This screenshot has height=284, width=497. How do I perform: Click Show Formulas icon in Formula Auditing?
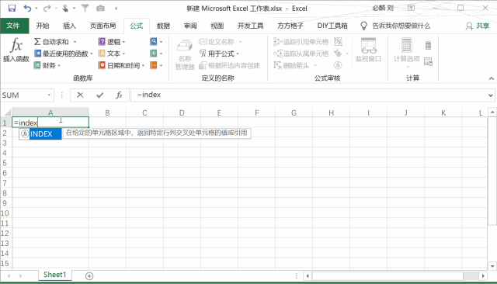(339, 41)
